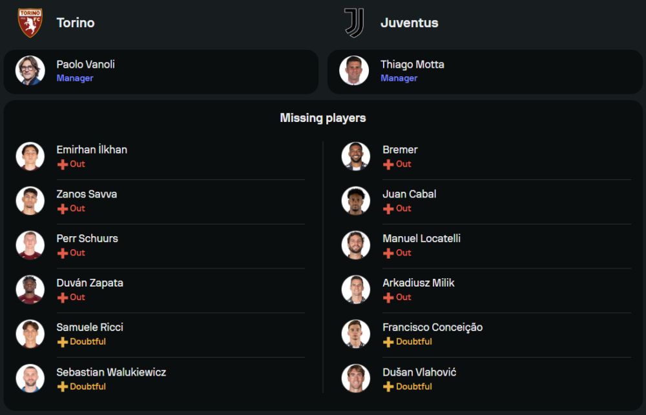Click the Missing players section heading

coord(323,118)
